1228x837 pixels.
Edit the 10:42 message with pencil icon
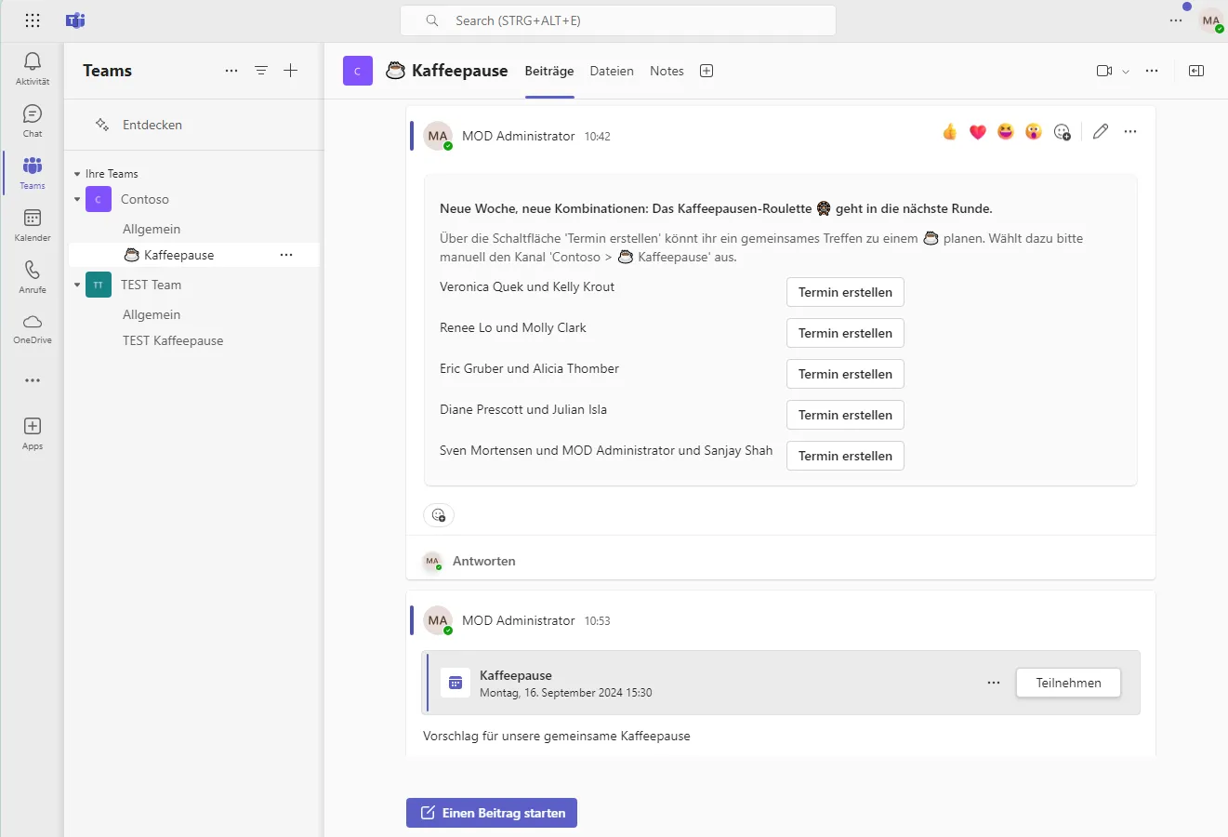pyautogui.click(x=1101, y=132)
